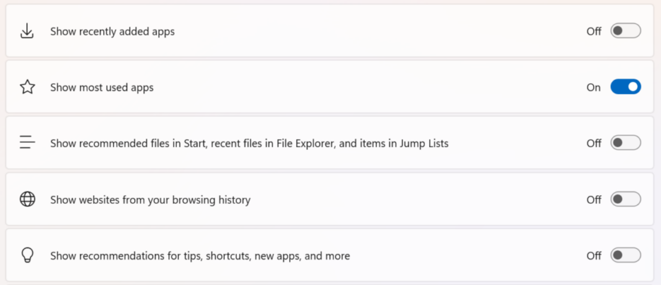The image size is (661, 285).
Task: Click the 'On' status text for most used apps
Action: pyautogui.click(x=593, y=88)
